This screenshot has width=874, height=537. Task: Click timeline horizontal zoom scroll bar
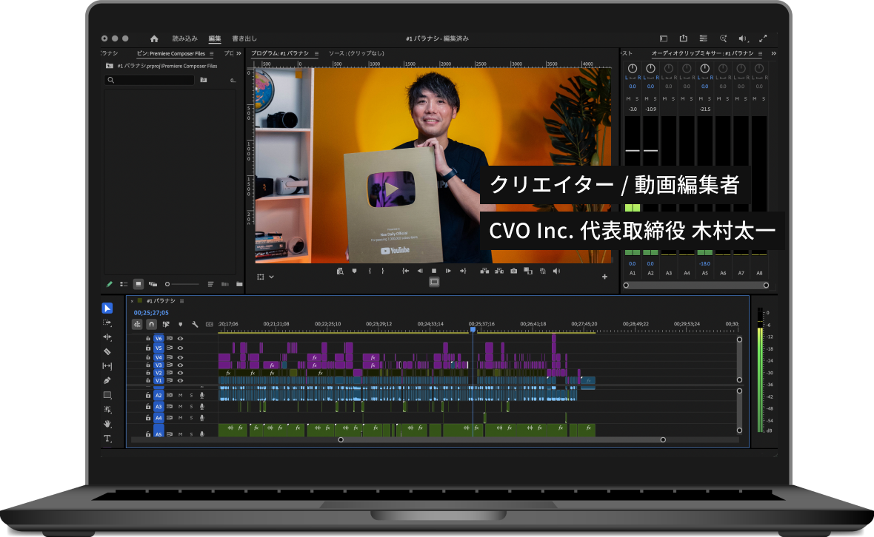coord(501,439)
